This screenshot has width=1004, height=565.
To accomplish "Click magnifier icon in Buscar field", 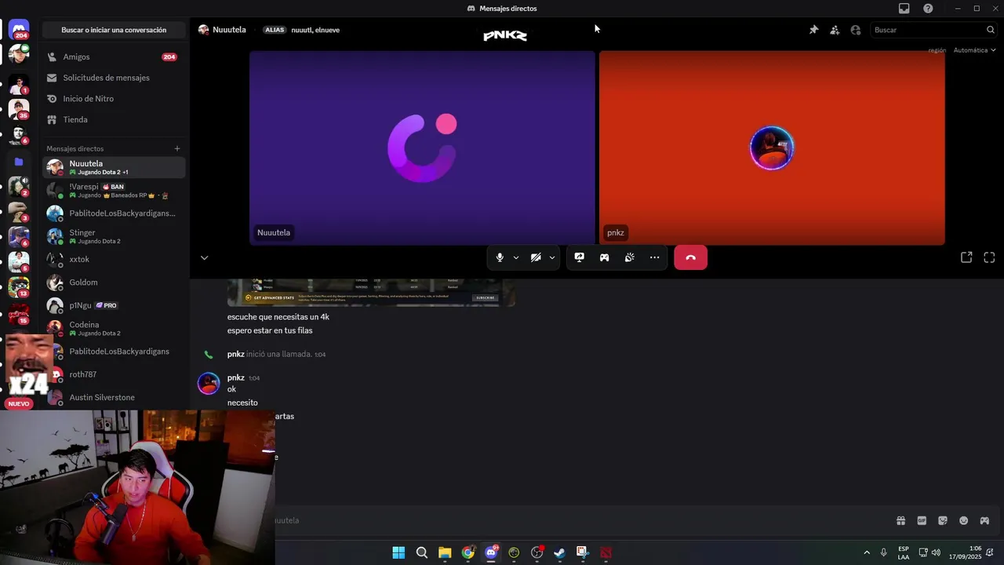I will (x=990, y=30).
